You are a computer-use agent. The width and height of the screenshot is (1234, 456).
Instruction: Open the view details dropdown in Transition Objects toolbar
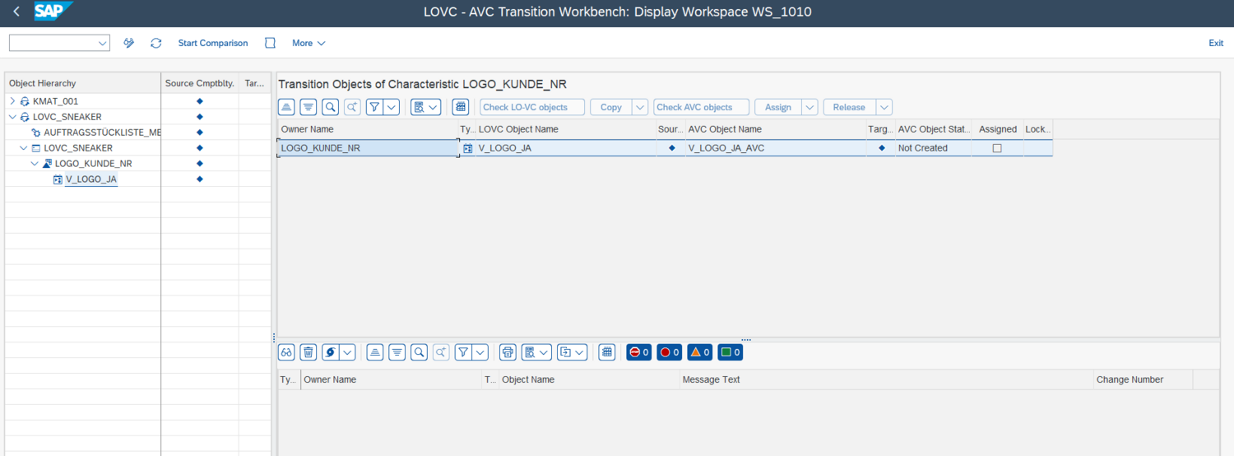(x=426, y=107)
